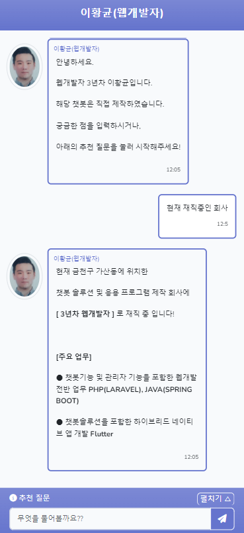Focus the 무엇을 물어볼까요?? input field

tap(110, 518)
